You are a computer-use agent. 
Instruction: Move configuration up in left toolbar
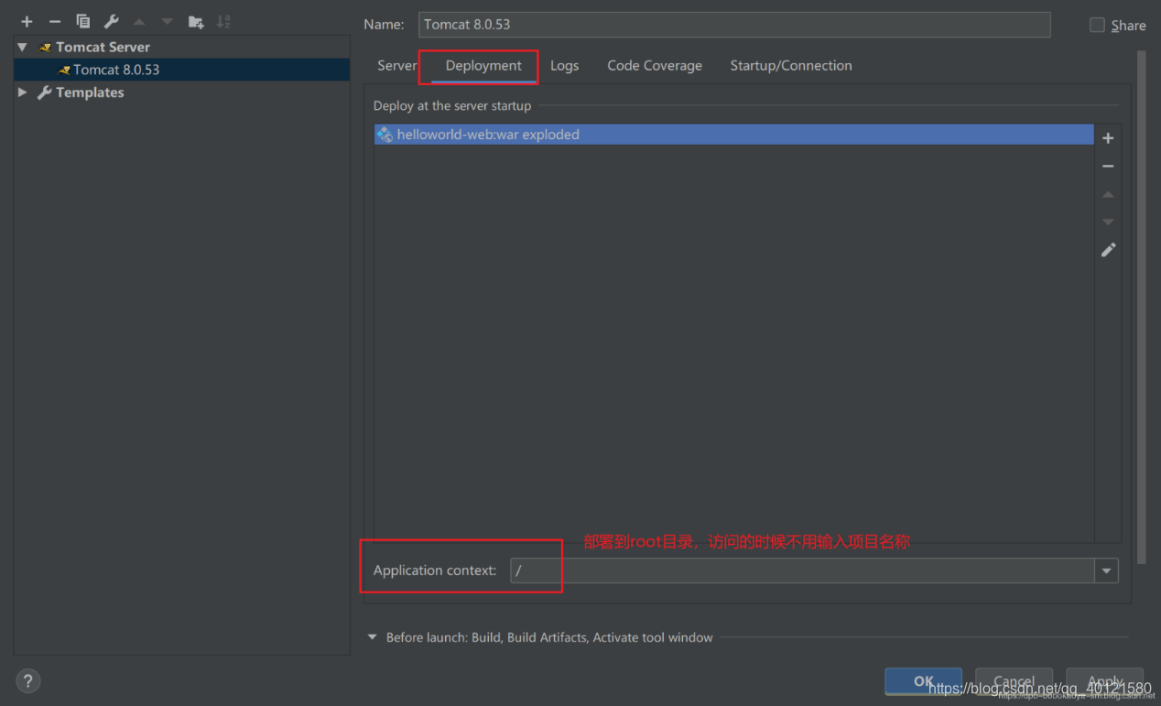[139, 21]
